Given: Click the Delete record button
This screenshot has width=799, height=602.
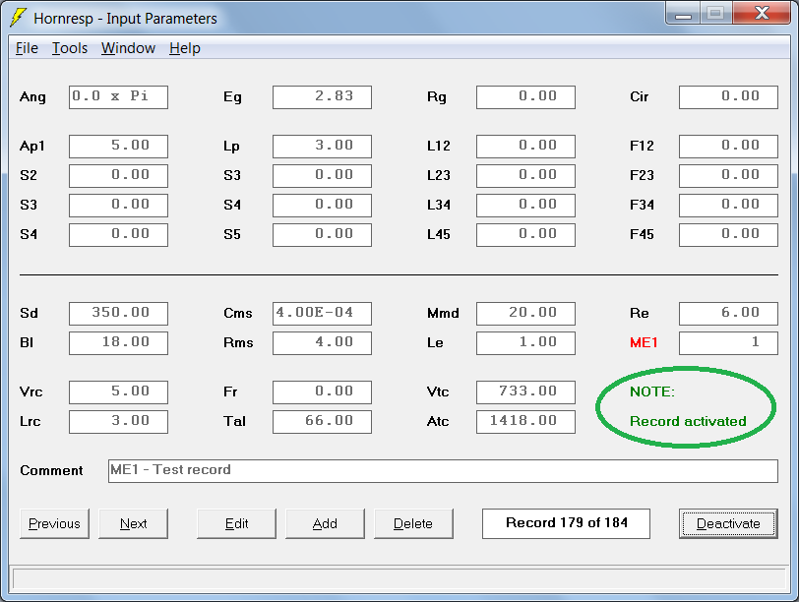Looking at the screenshot, I should click(413, 523).
